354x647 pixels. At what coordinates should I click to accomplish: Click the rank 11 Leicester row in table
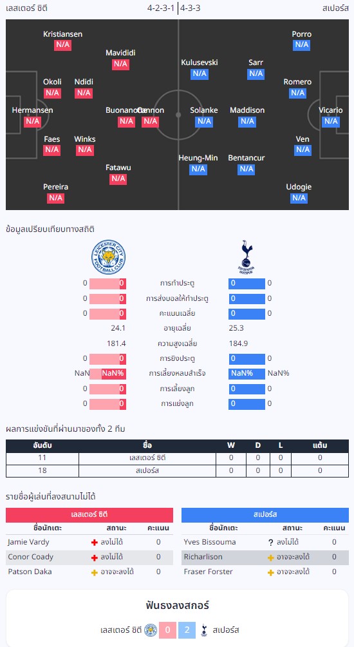coord(177,458)
